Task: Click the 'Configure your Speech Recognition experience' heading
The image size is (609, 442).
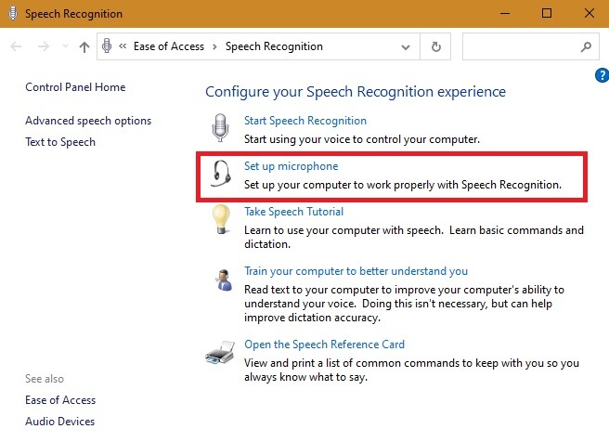Action: click(356, 92)
